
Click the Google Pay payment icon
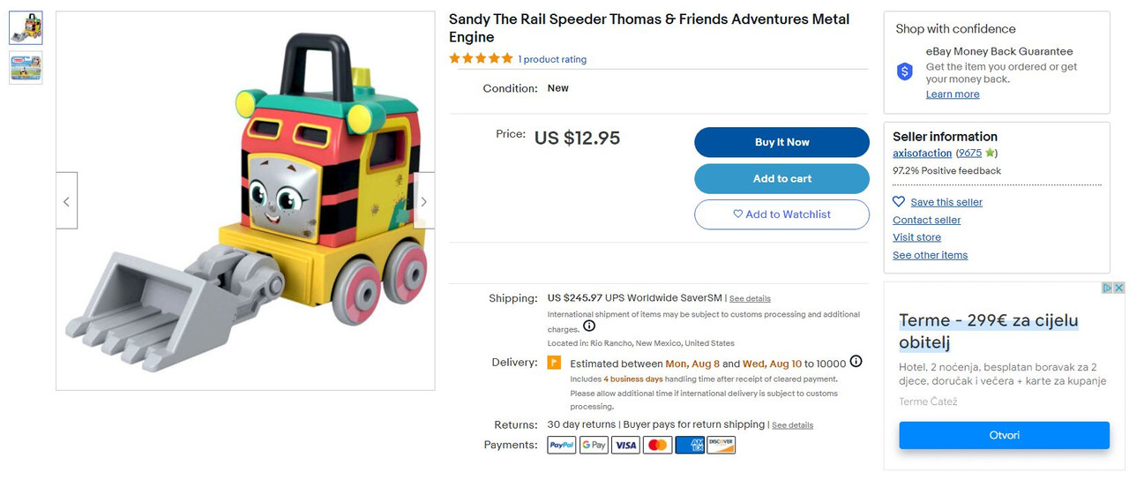[x=594, y=446]
